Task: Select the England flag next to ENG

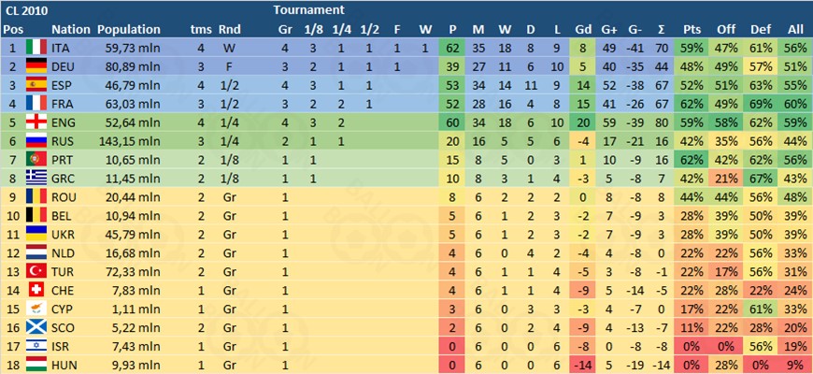Action: click(x=36, y=122)
